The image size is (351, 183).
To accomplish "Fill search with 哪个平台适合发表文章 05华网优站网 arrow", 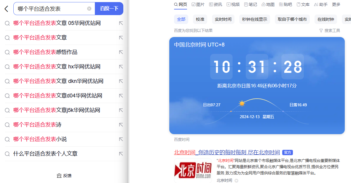I will (x=121, y=23).
